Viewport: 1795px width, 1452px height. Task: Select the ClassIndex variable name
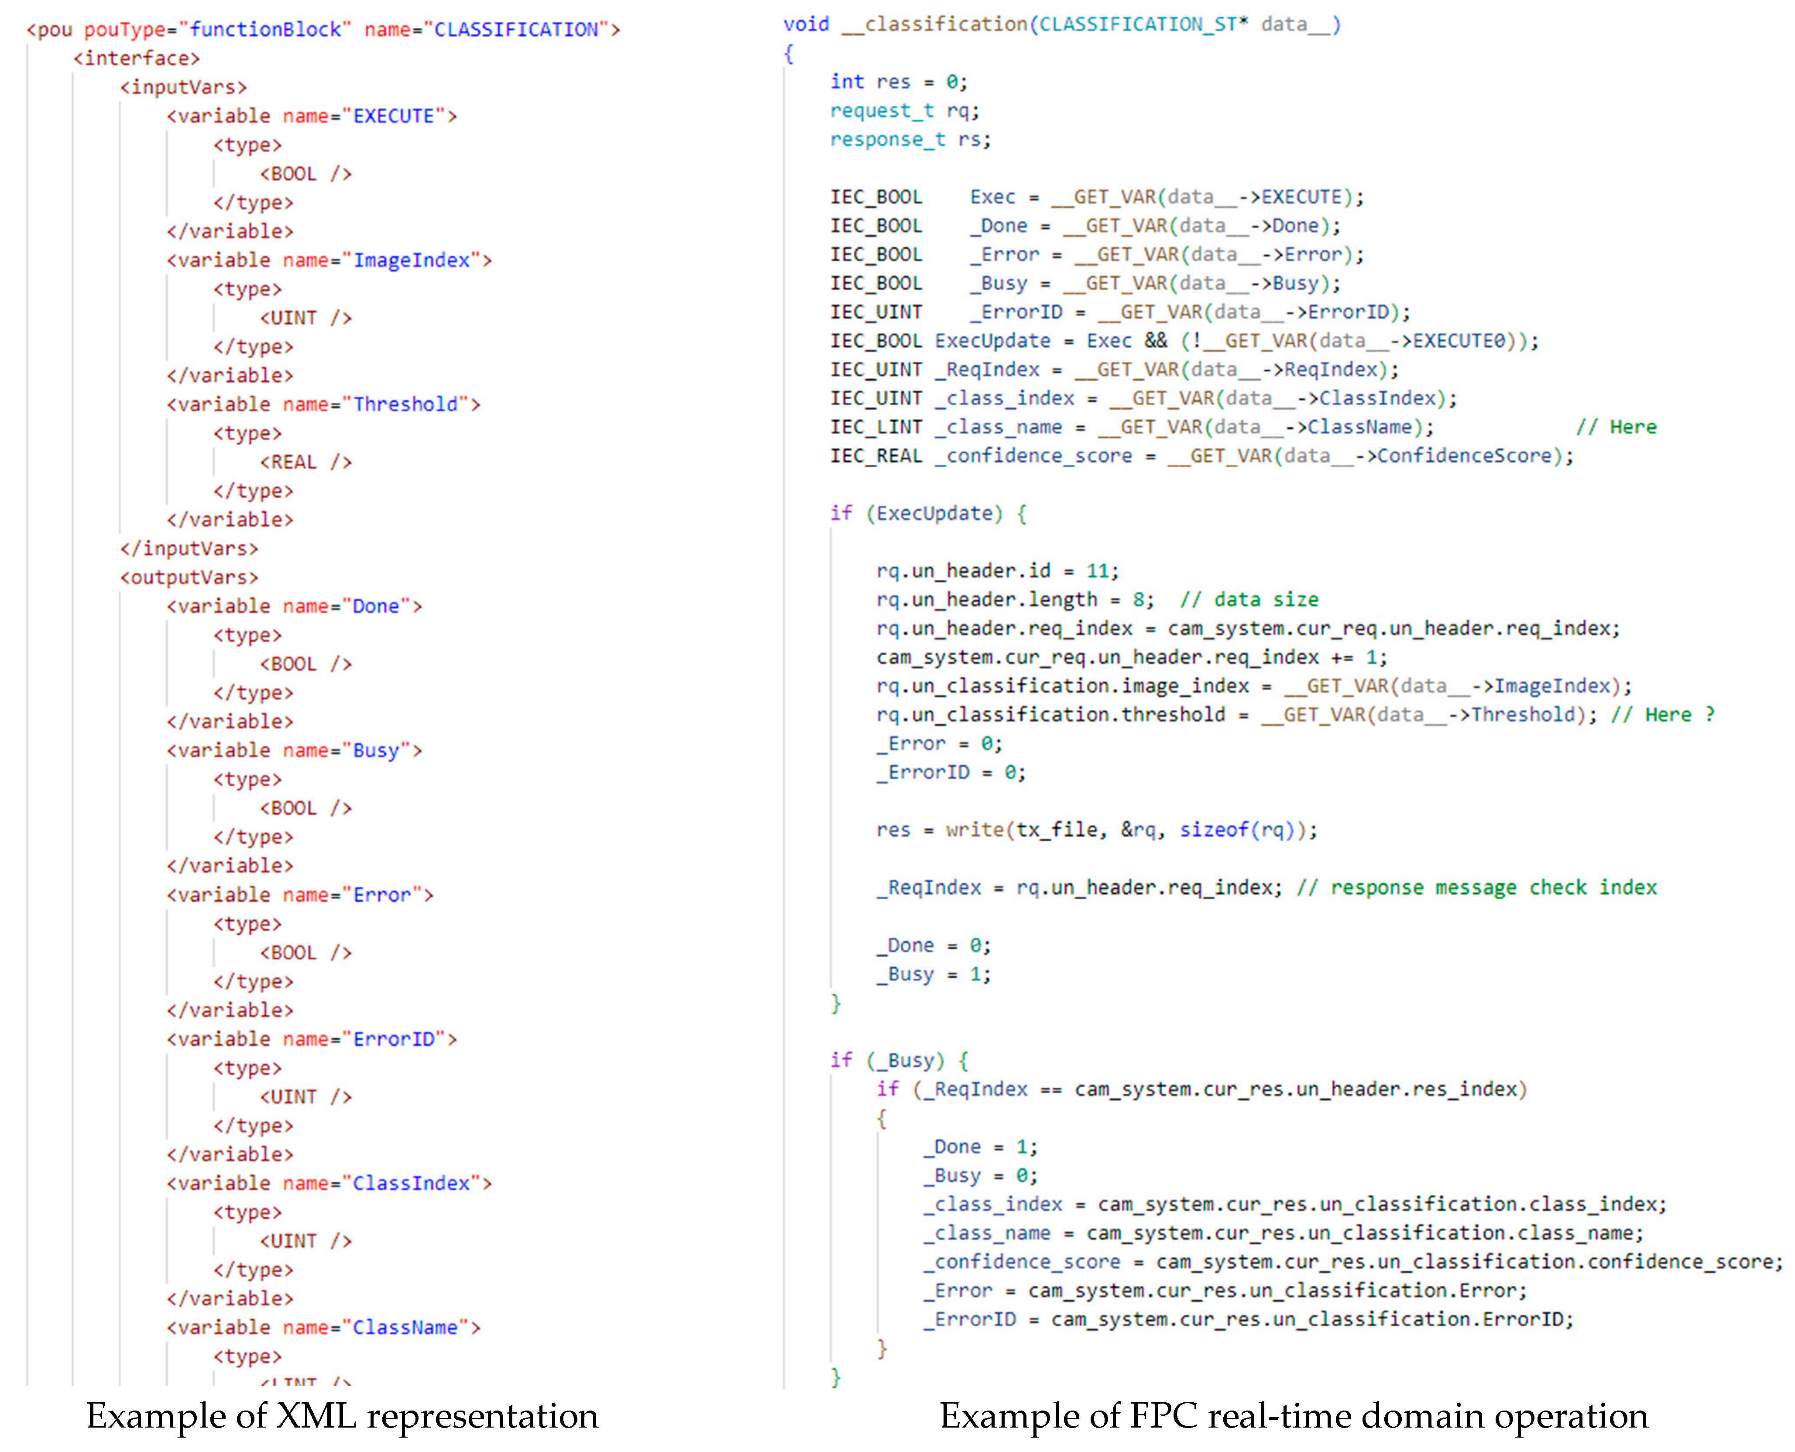411,1183
